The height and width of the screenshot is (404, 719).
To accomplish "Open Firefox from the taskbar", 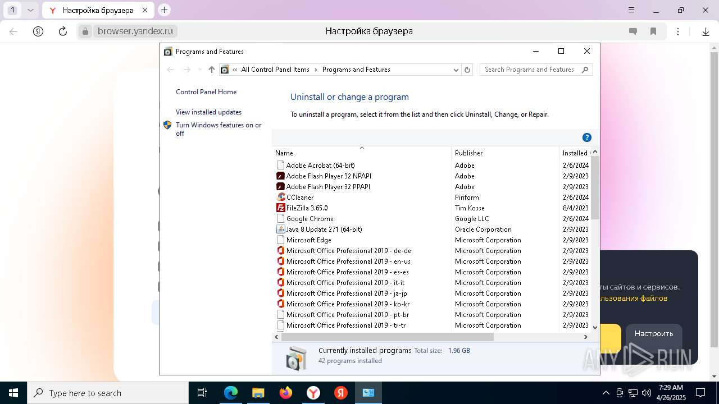I will (x=286, y=393).
